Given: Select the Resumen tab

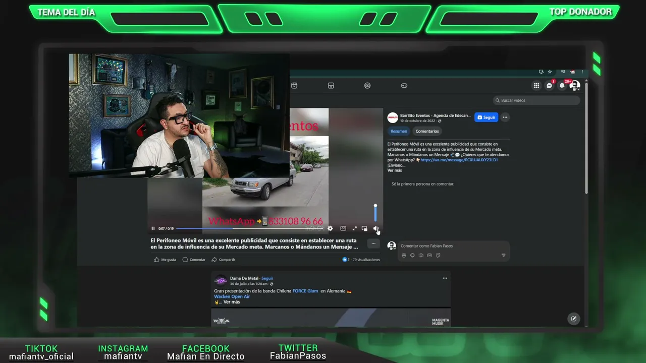Looking at the screenshot, I should [x=399, y=131].
